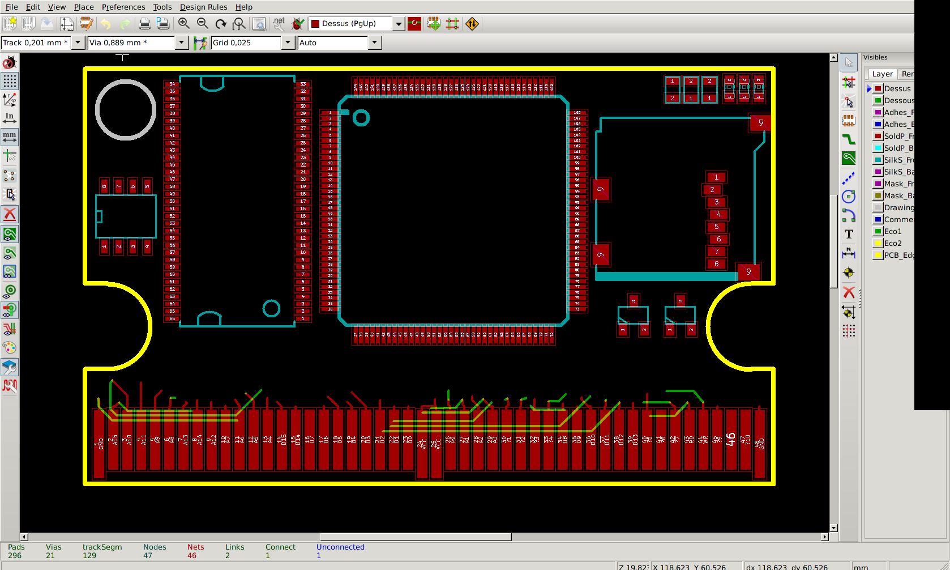Switch to the Layer tab
950x570 pixels.
[x=882, y=74]
